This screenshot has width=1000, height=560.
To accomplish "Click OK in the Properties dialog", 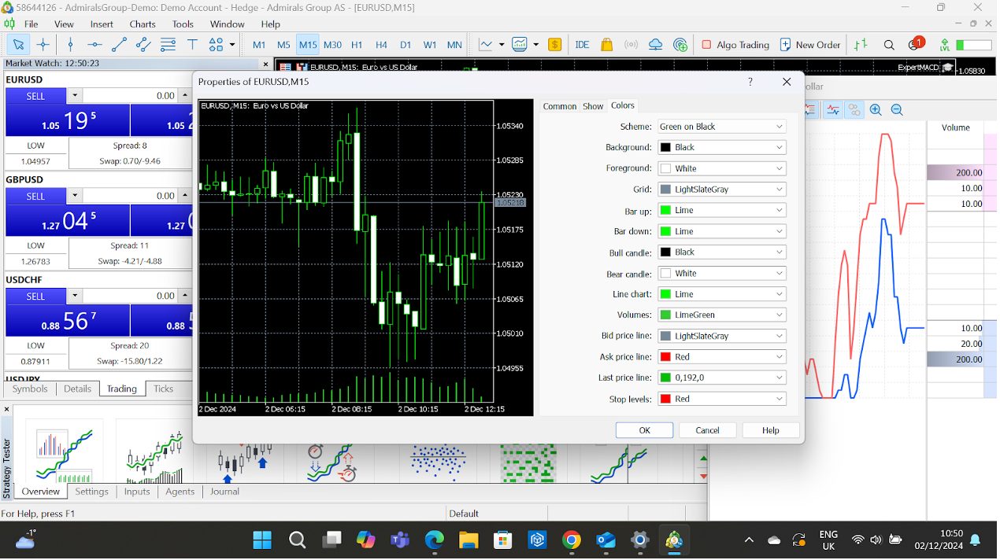I will [644, 430].
